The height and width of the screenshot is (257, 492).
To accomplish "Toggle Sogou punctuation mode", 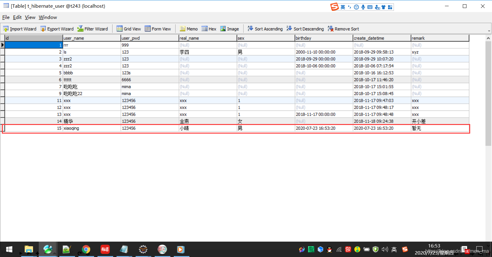I will click(x=350, y=7).
